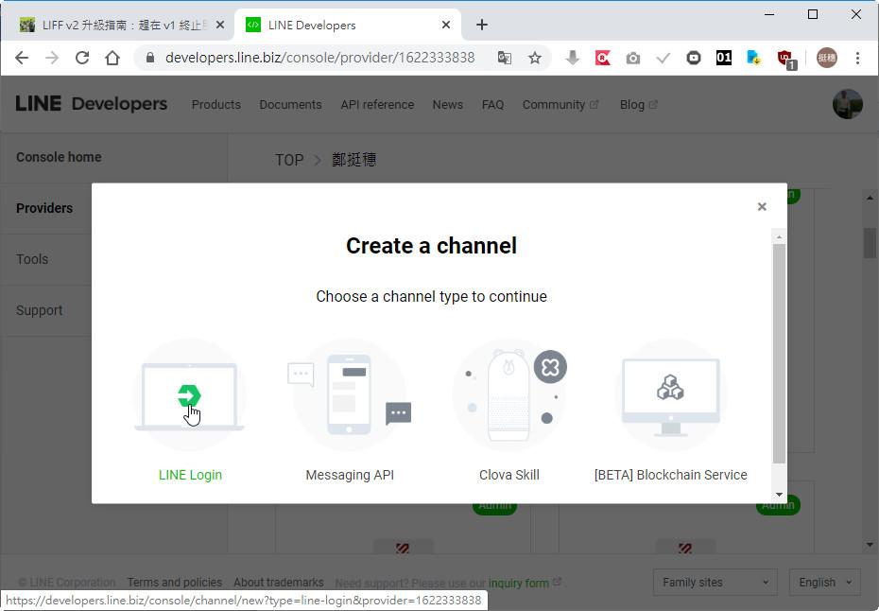Image resolution: width=879 pixels, height=611 pixels.
Task: Choose the Messaging API phone icon
Action: coord(350,395)
